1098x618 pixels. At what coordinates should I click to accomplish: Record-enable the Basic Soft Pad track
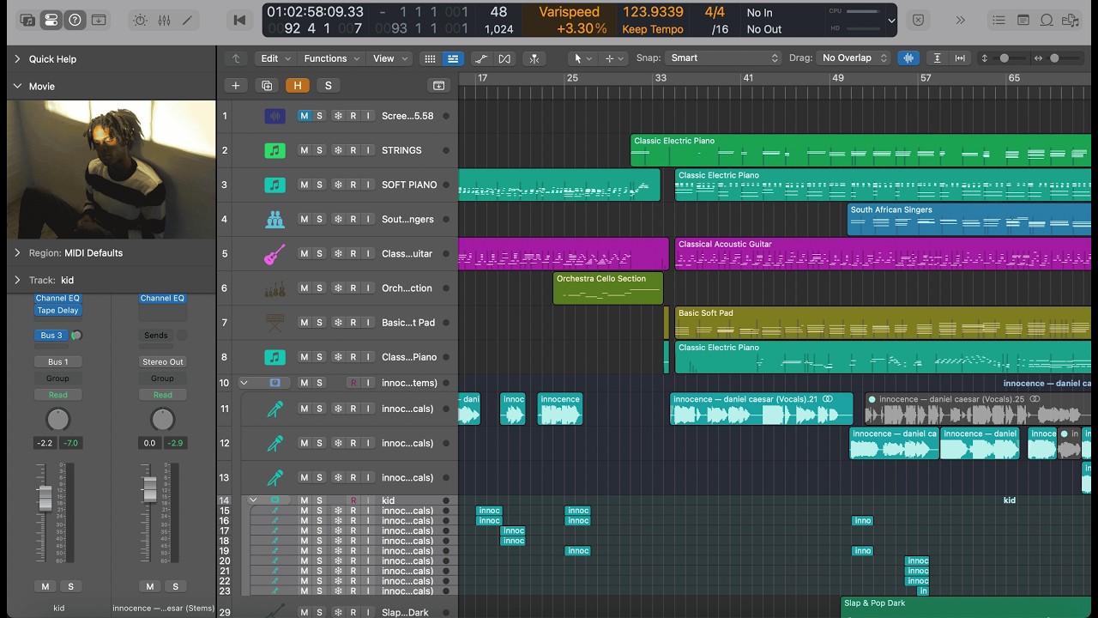click(x=353, y=323)
